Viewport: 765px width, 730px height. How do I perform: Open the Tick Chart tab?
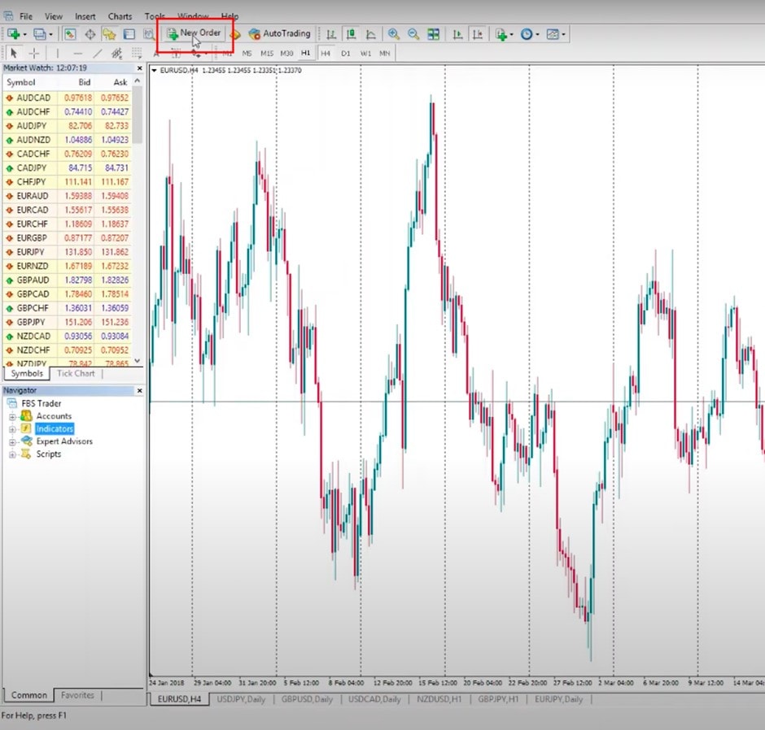click(76, 374)
